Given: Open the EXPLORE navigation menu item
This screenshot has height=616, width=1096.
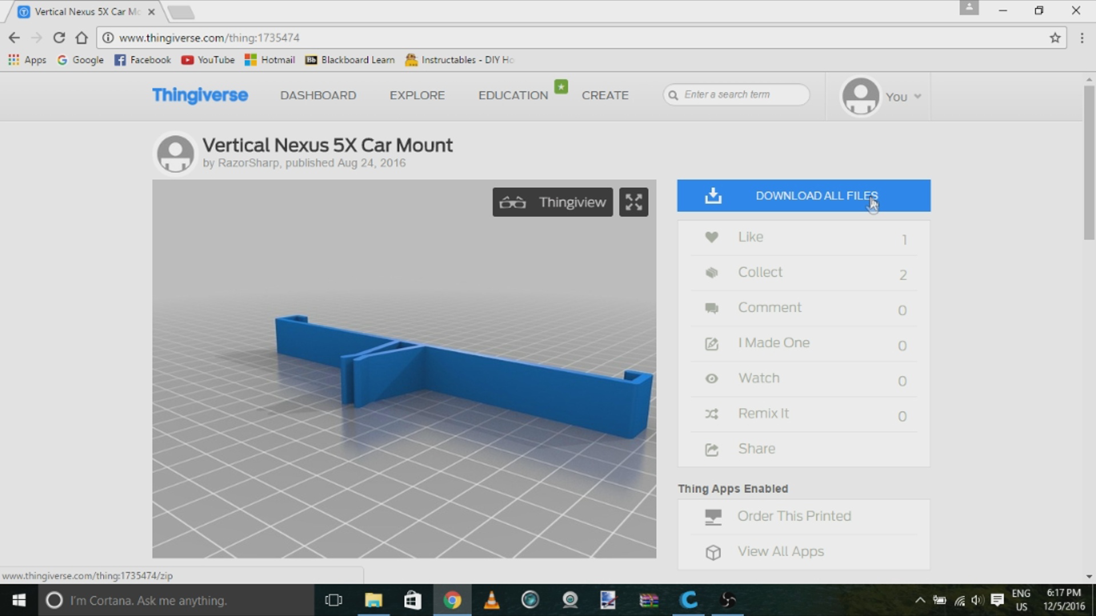Looking at the screenshot, I should [x=417, y=95].
